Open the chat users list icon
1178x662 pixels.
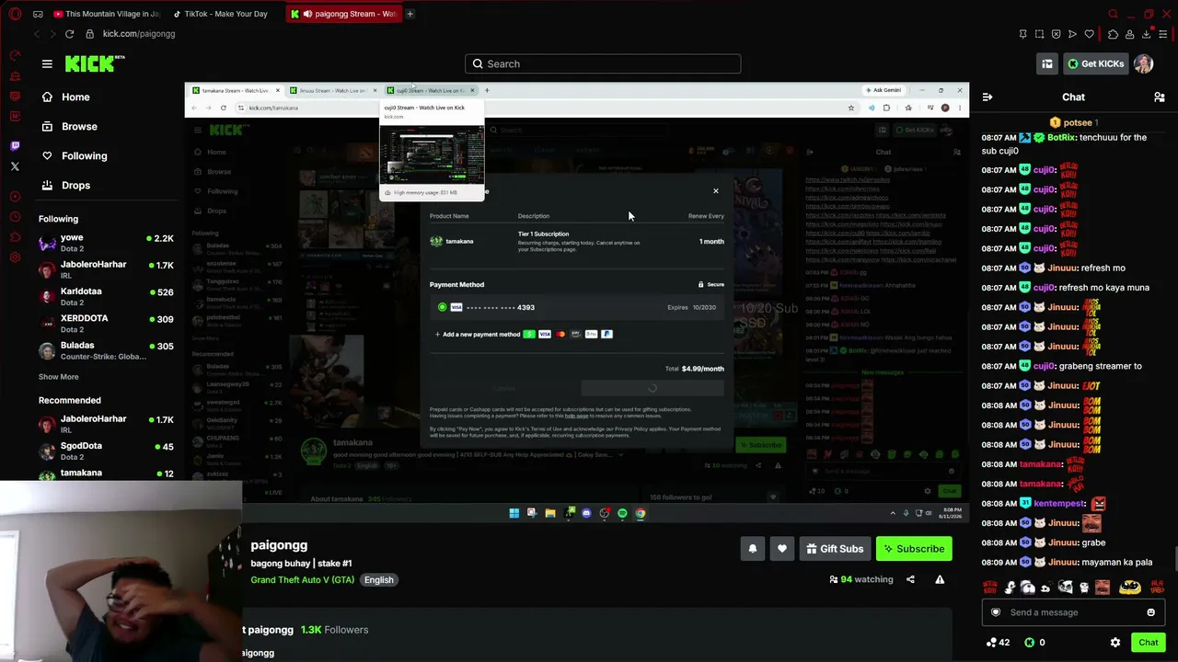click(x=1160, y=97)
